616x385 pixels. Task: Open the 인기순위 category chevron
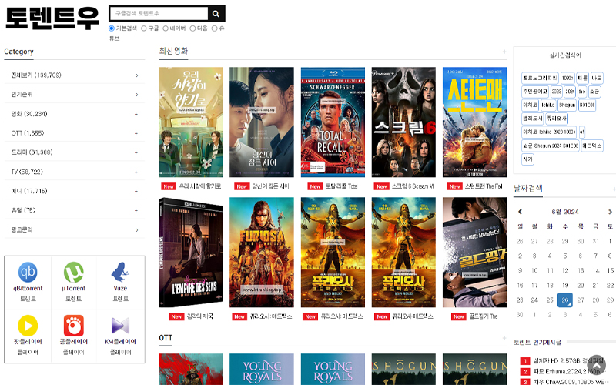point(137,95)
